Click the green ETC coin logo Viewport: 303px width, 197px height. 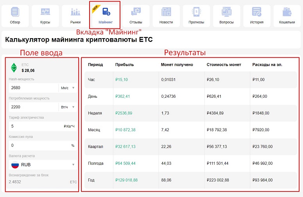point(14,68)
